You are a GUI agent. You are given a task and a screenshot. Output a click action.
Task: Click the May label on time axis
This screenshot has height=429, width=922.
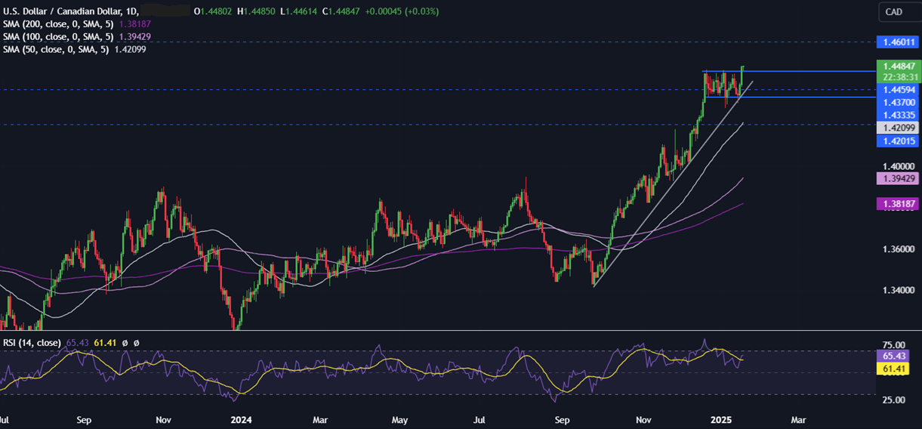tap(399, 418)
